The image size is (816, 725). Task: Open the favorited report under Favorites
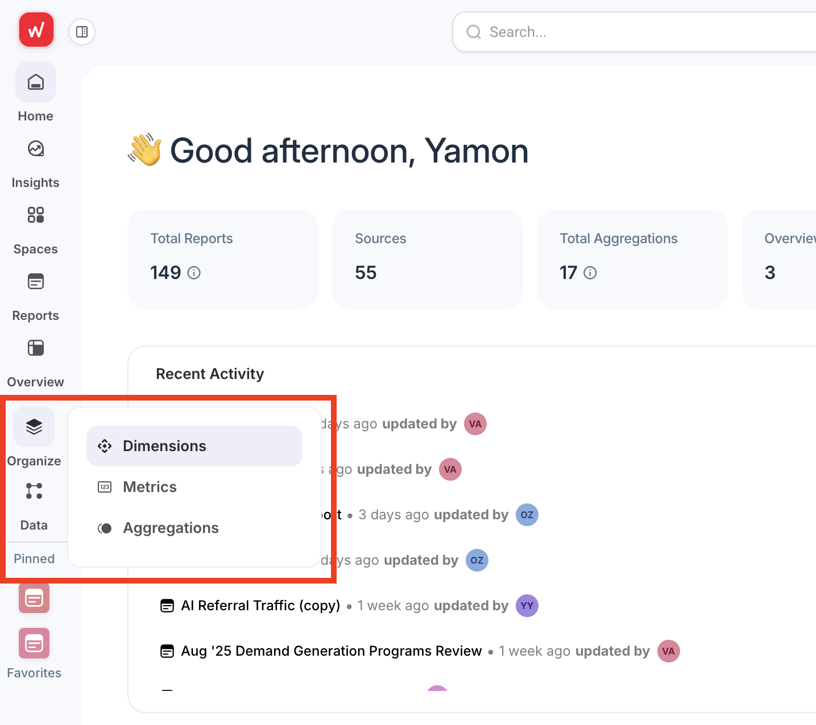34,643
